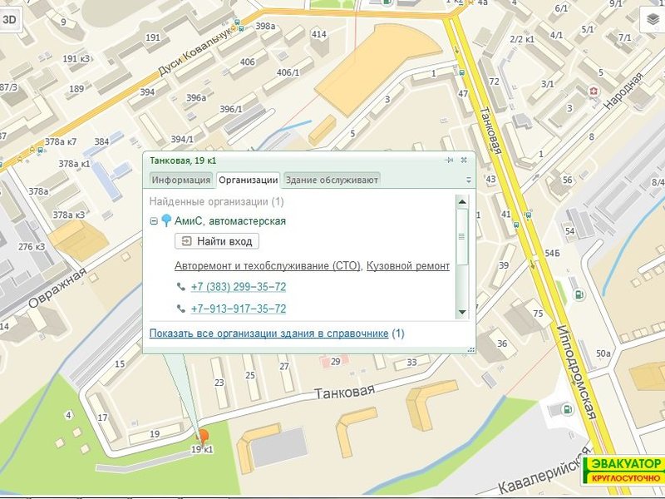Select building 72 on Танковая

pyautogui.click(x=494, y=81)
